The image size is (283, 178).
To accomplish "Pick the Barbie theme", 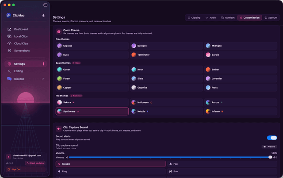I will coord(241,55).
